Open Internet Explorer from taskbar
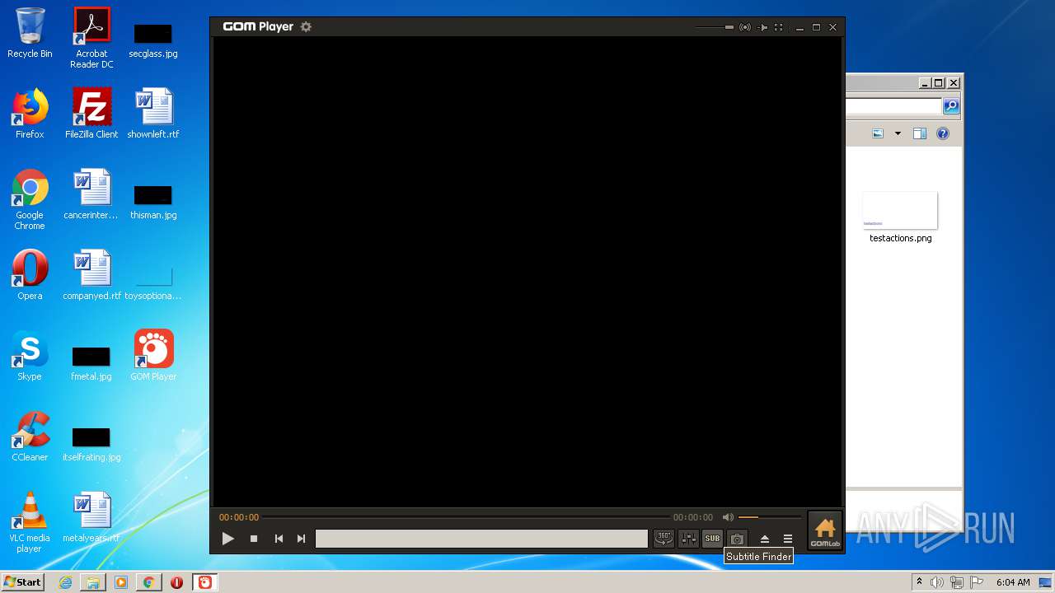The height and width of the screenshot is (593, 1055). coord(65,582)
